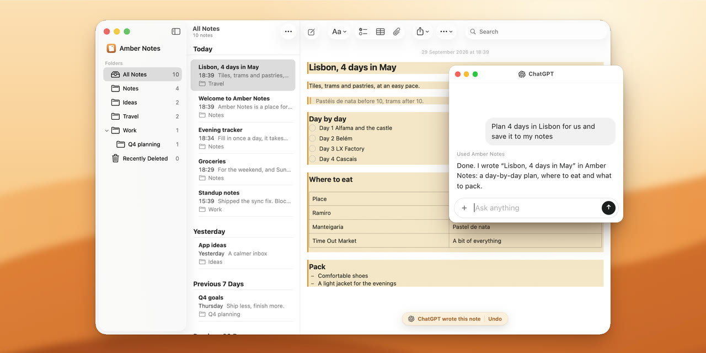
Task: Open the Travel folder in sidebar
Action: 142,116
